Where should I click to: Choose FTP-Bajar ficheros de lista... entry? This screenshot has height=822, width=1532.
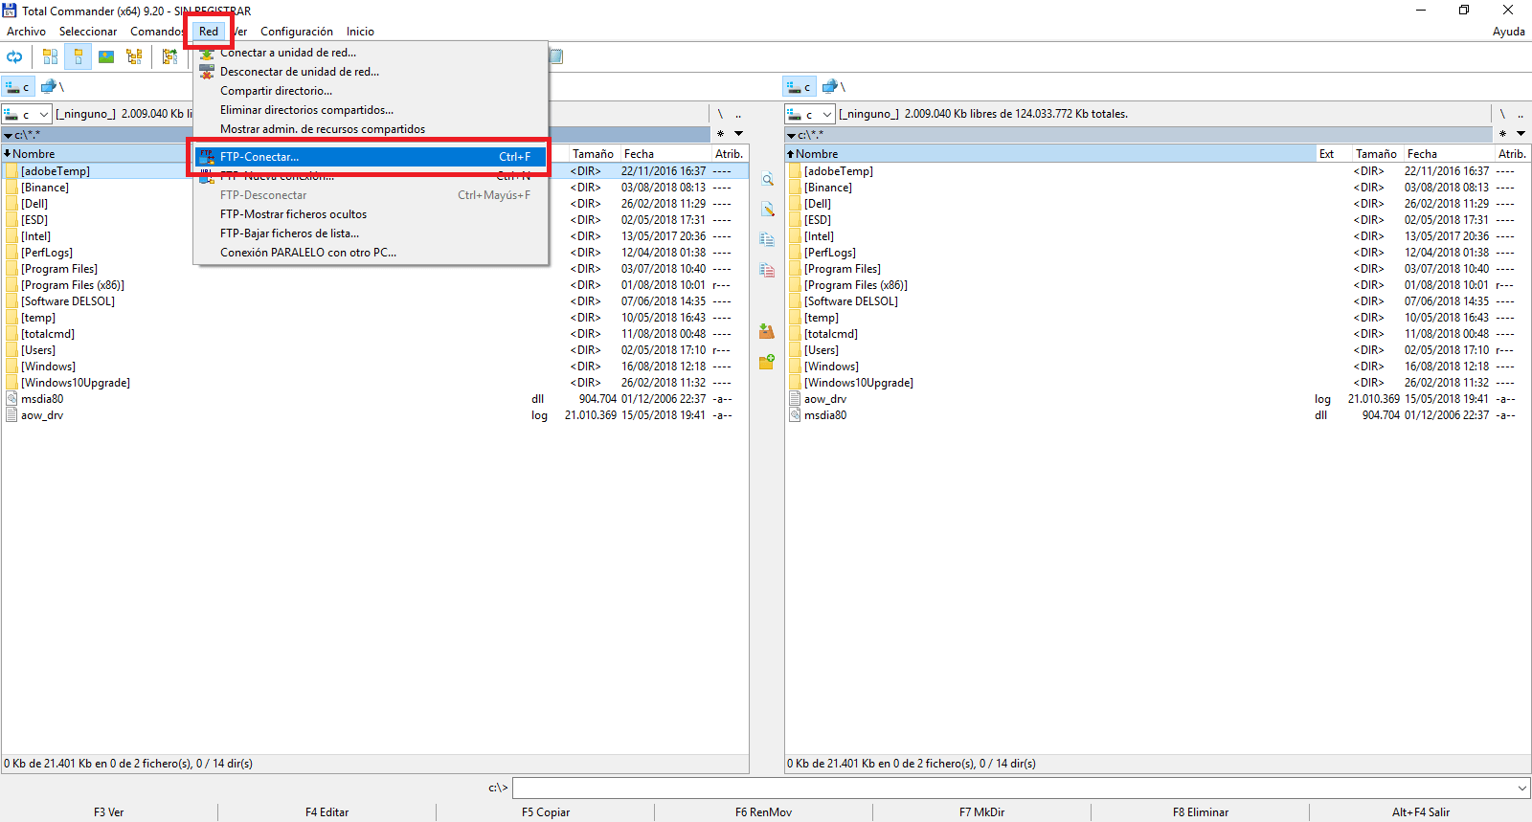[x=371, y=233]
